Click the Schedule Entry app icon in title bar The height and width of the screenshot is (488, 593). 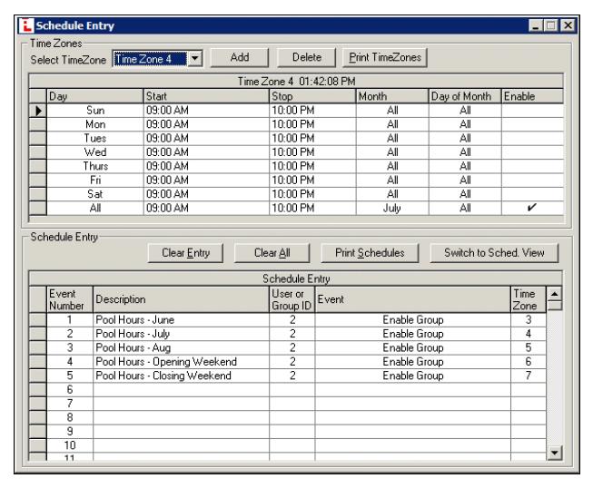[x=26, y=25]
